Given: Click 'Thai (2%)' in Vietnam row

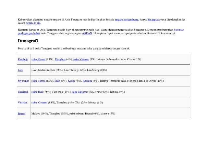Looking at the screenshot, I should click(x=81, y=102).
